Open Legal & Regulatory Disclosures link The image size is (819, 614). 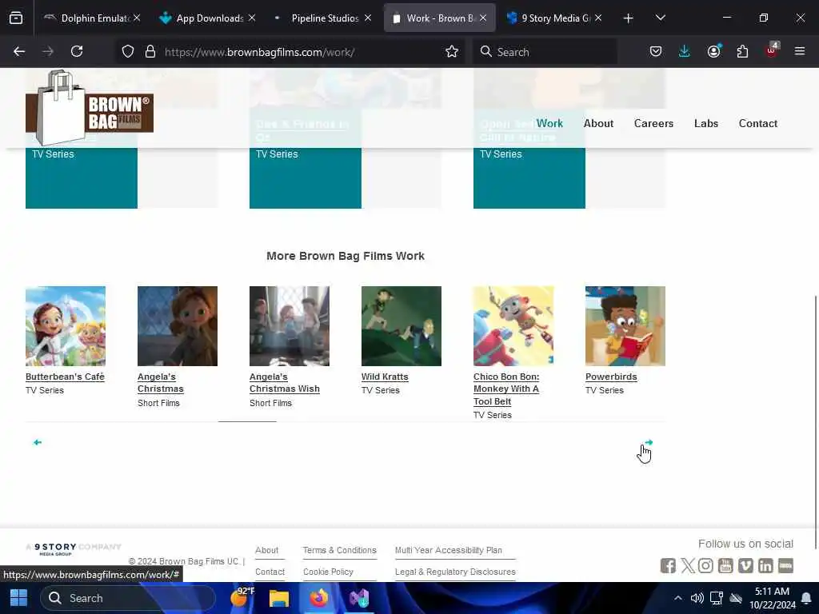455,572
